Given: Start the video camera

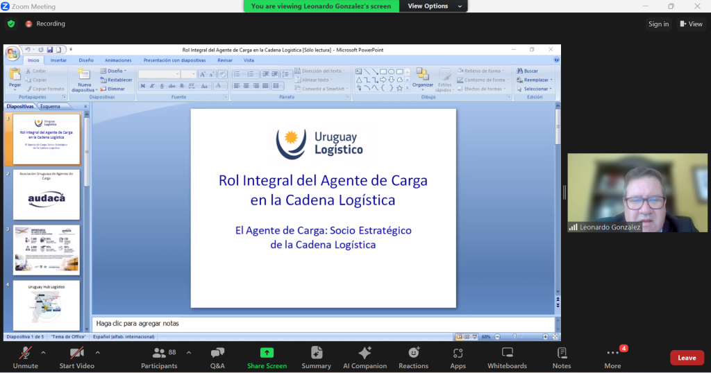Looking at the screenshot, I should (76, 357).
